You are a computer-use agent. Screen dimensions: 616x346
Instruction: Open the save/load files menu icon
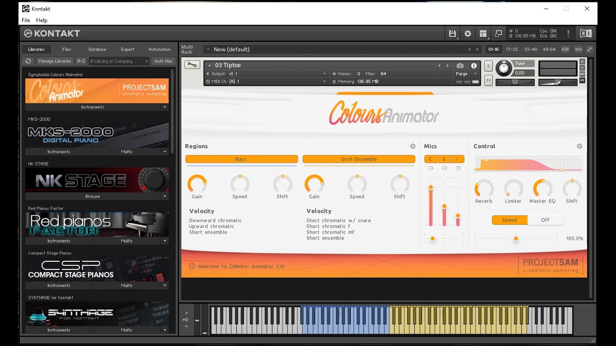tap(452, 34)
